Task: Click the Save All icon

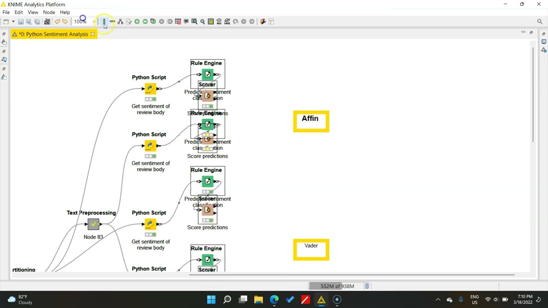Action: click(37, 21)
